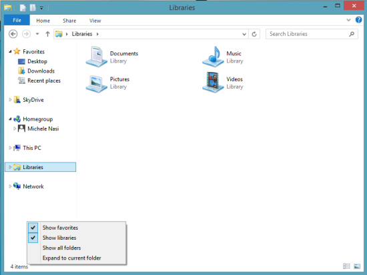
Task: Maximize the Libraries window
Action: point(338,6)
